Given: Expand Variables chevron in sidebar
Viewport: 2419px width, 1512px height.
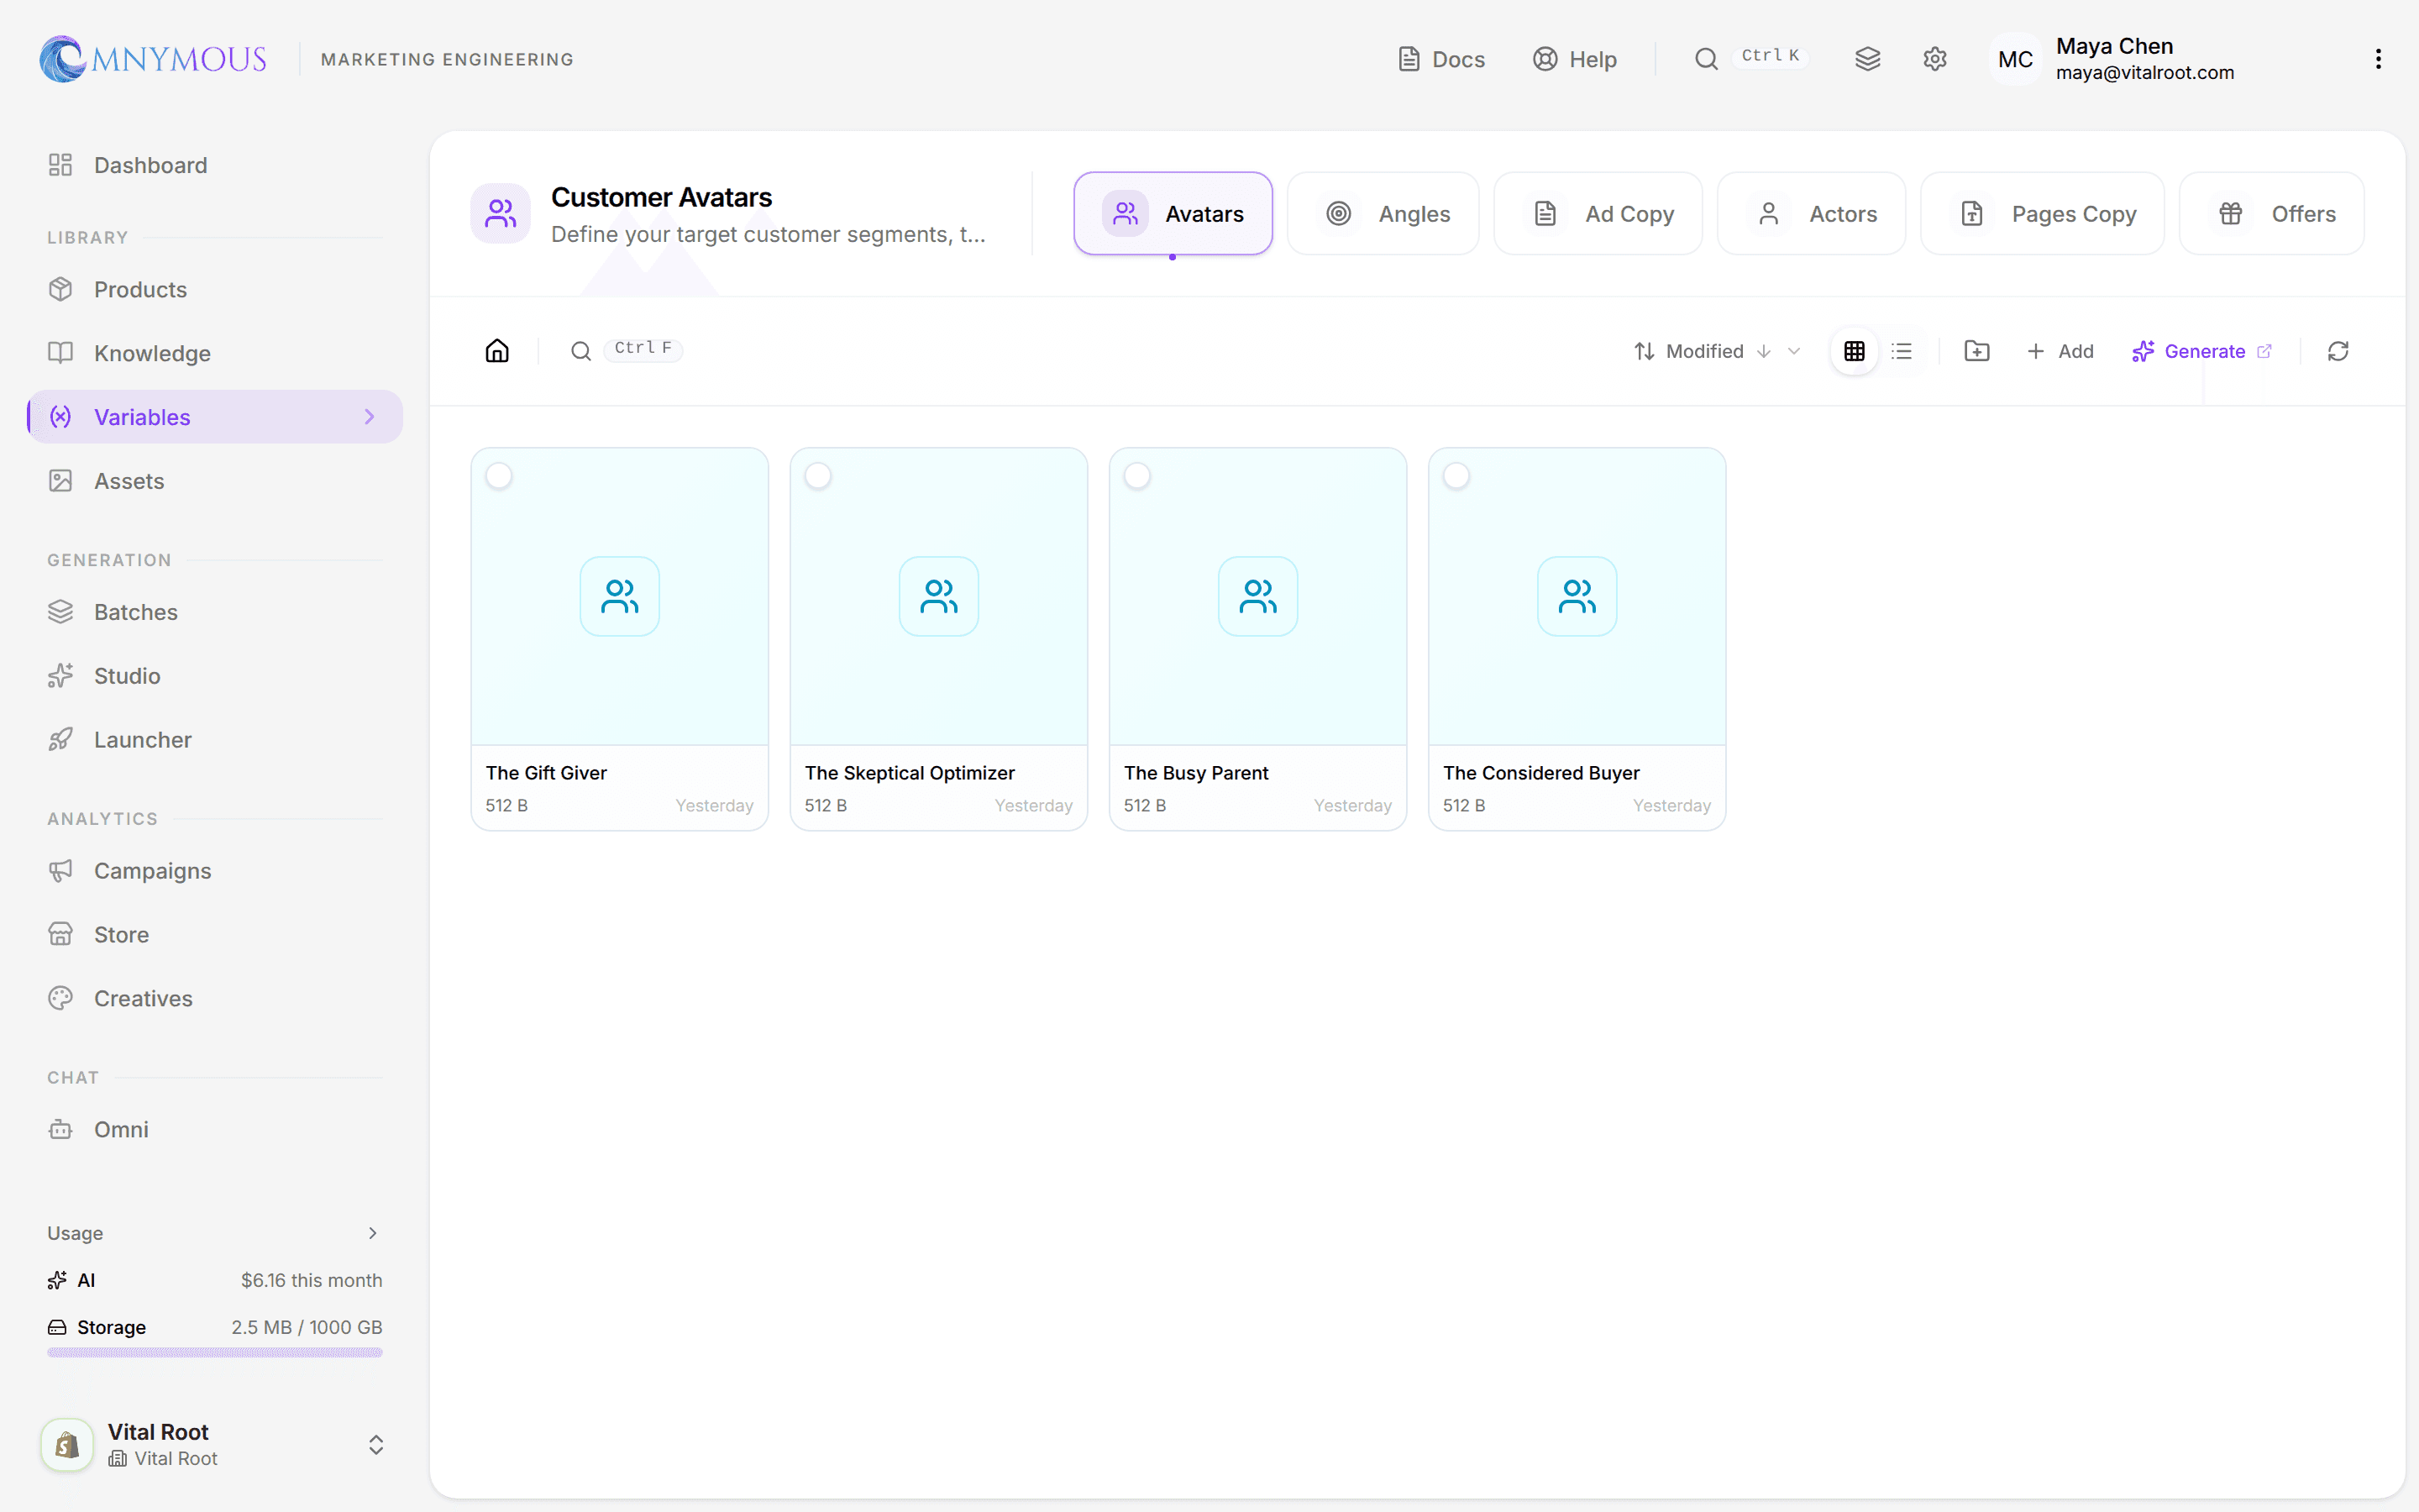Looking at the screenshot, I should 370,417.
